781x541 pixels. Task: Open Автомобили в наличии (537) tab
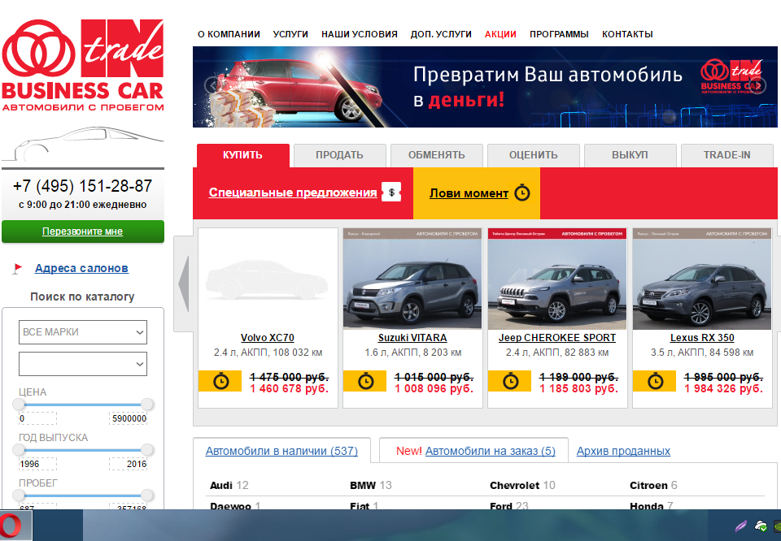click(x=282, y=451)
